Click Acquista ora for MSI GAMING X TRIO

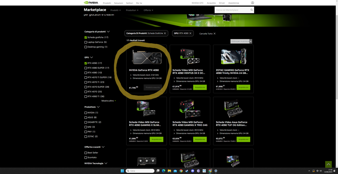pyautogui.click(x=200, y=139)
